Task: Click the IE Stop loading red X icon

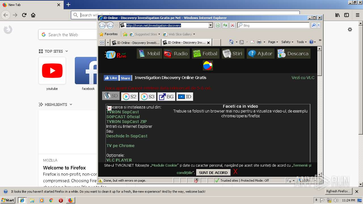Action: coord(233,25)
